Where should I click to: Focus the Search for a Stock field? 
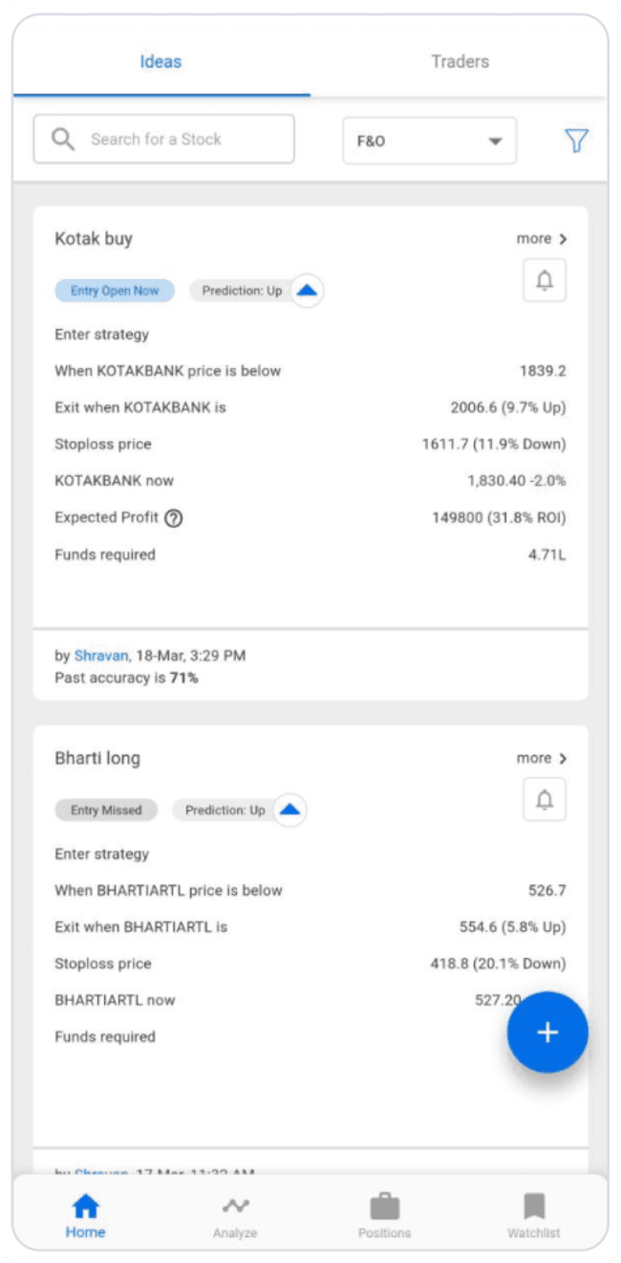pos(164,140)
